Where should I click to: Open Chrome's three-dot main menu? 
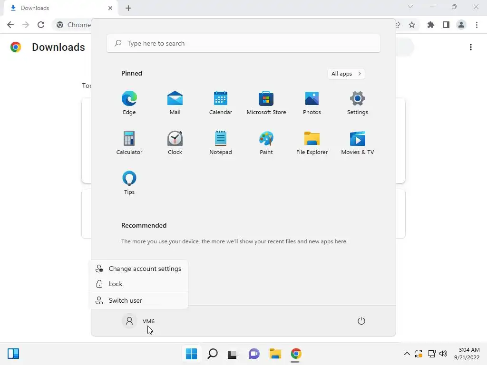(477, 25)
